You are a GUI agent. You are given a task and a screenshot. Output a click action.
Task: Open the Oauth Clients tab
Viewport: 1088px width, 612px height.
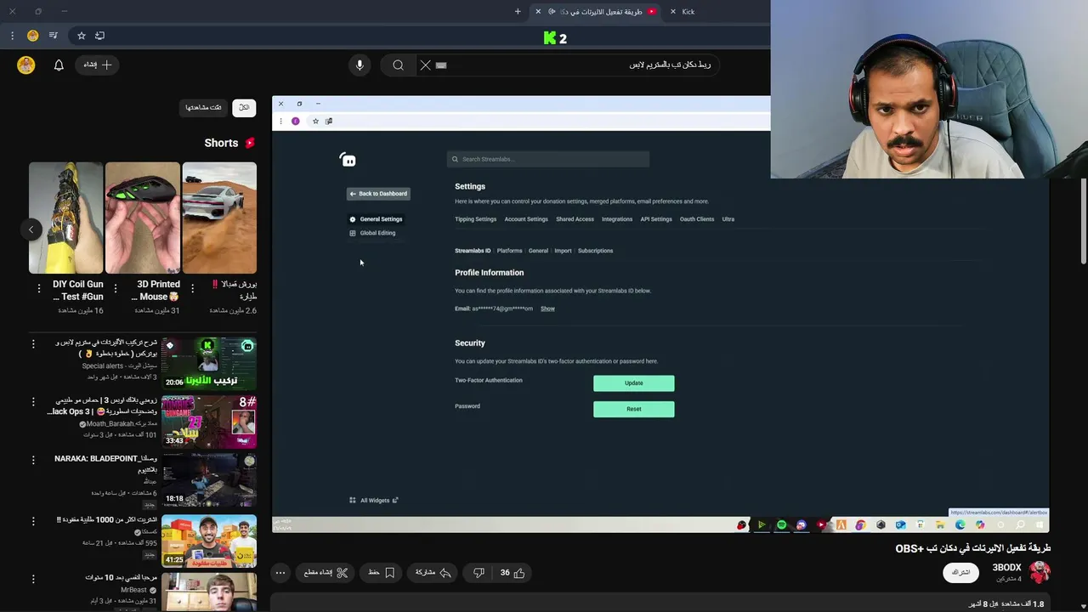tap(697, 219)
